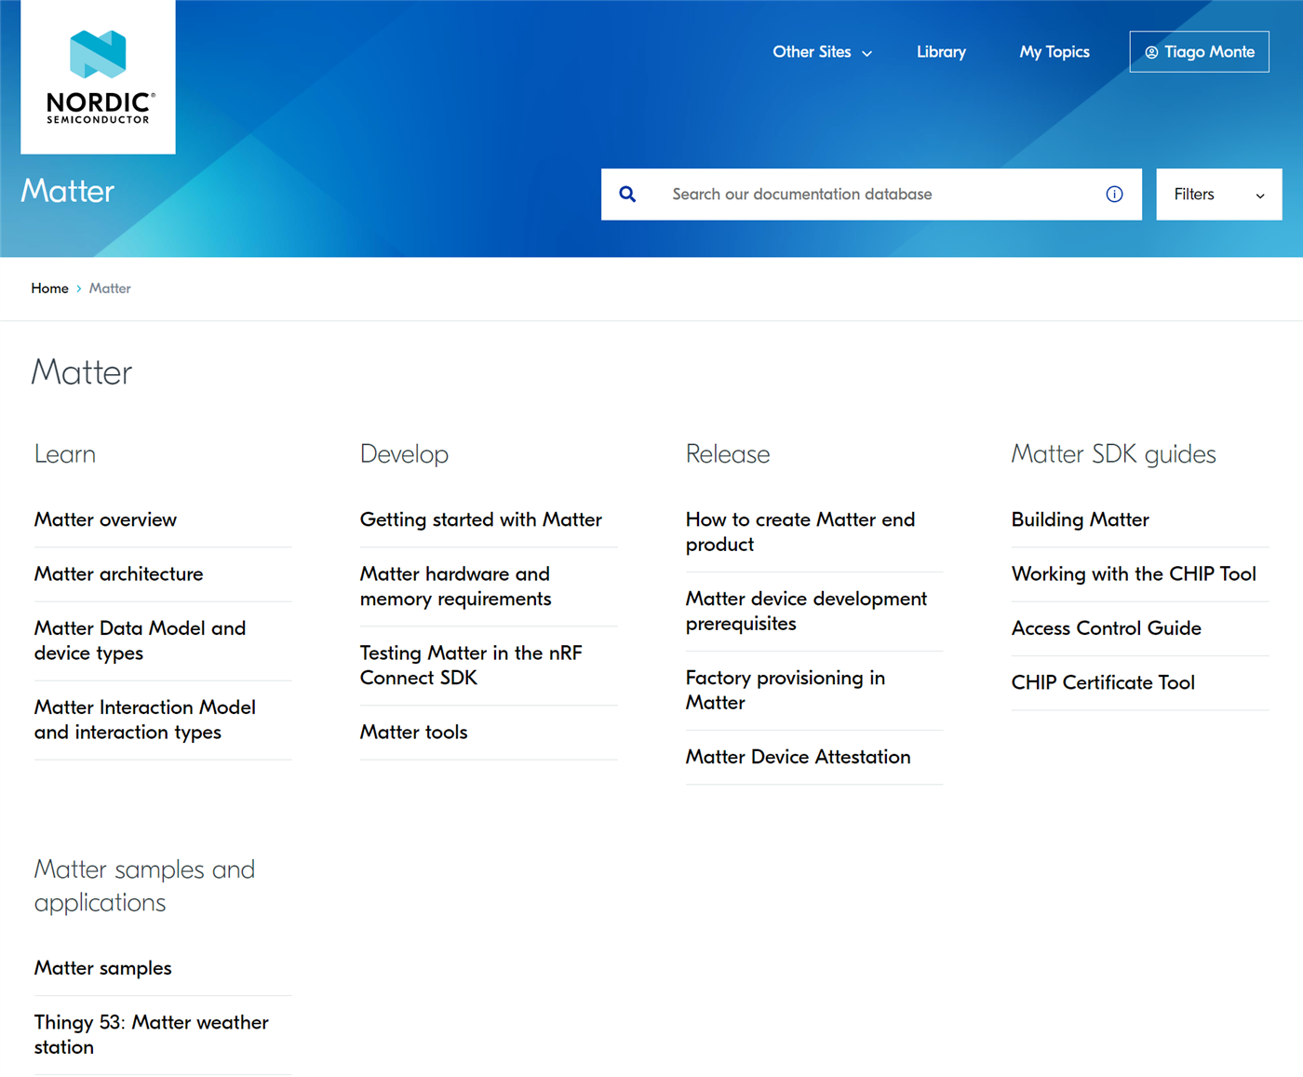1303x1077 pixels.
Task: Open Matter overview
Action: [x=105, y=519]
